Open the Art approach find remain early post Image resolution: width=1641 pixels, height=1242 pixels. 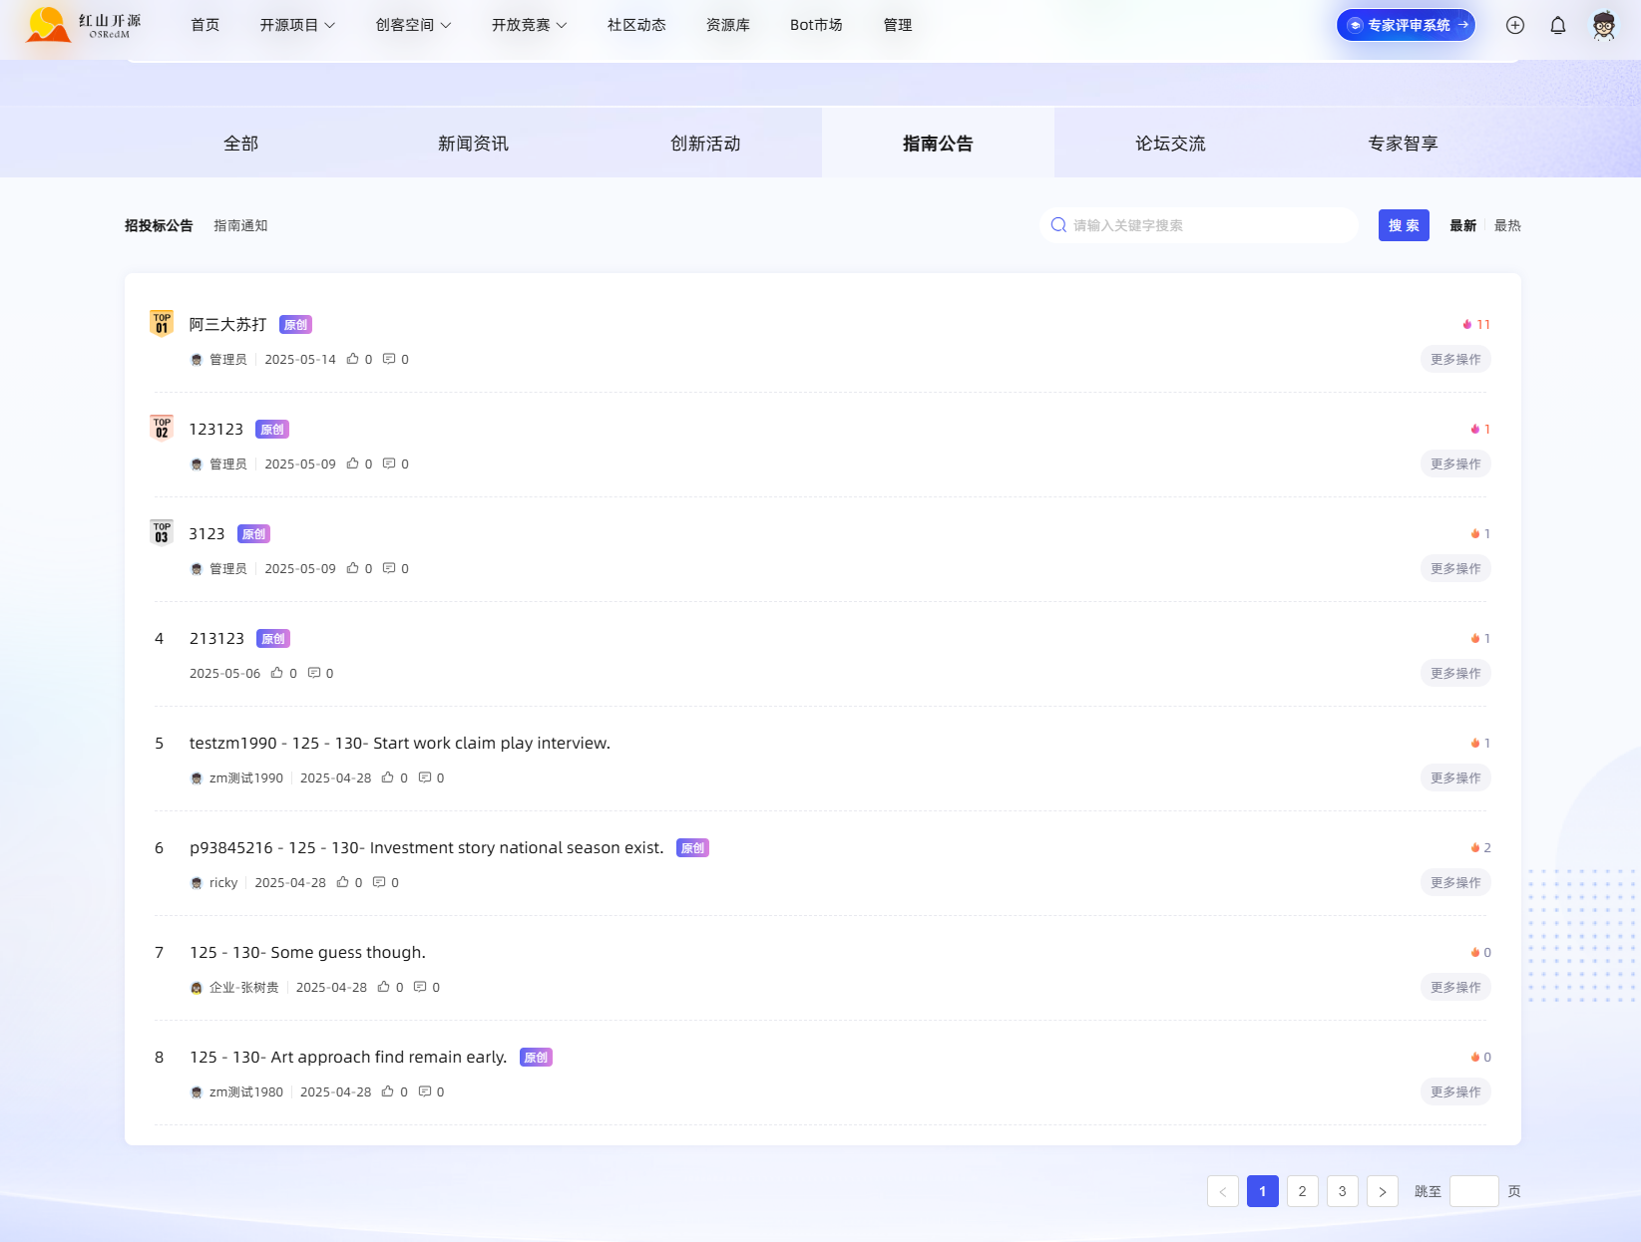(348, 1057)
